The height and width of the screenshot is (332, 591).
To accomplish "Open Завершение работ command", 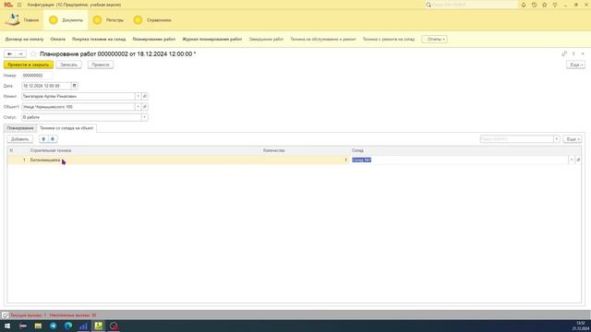I will [x=266, y=39].
